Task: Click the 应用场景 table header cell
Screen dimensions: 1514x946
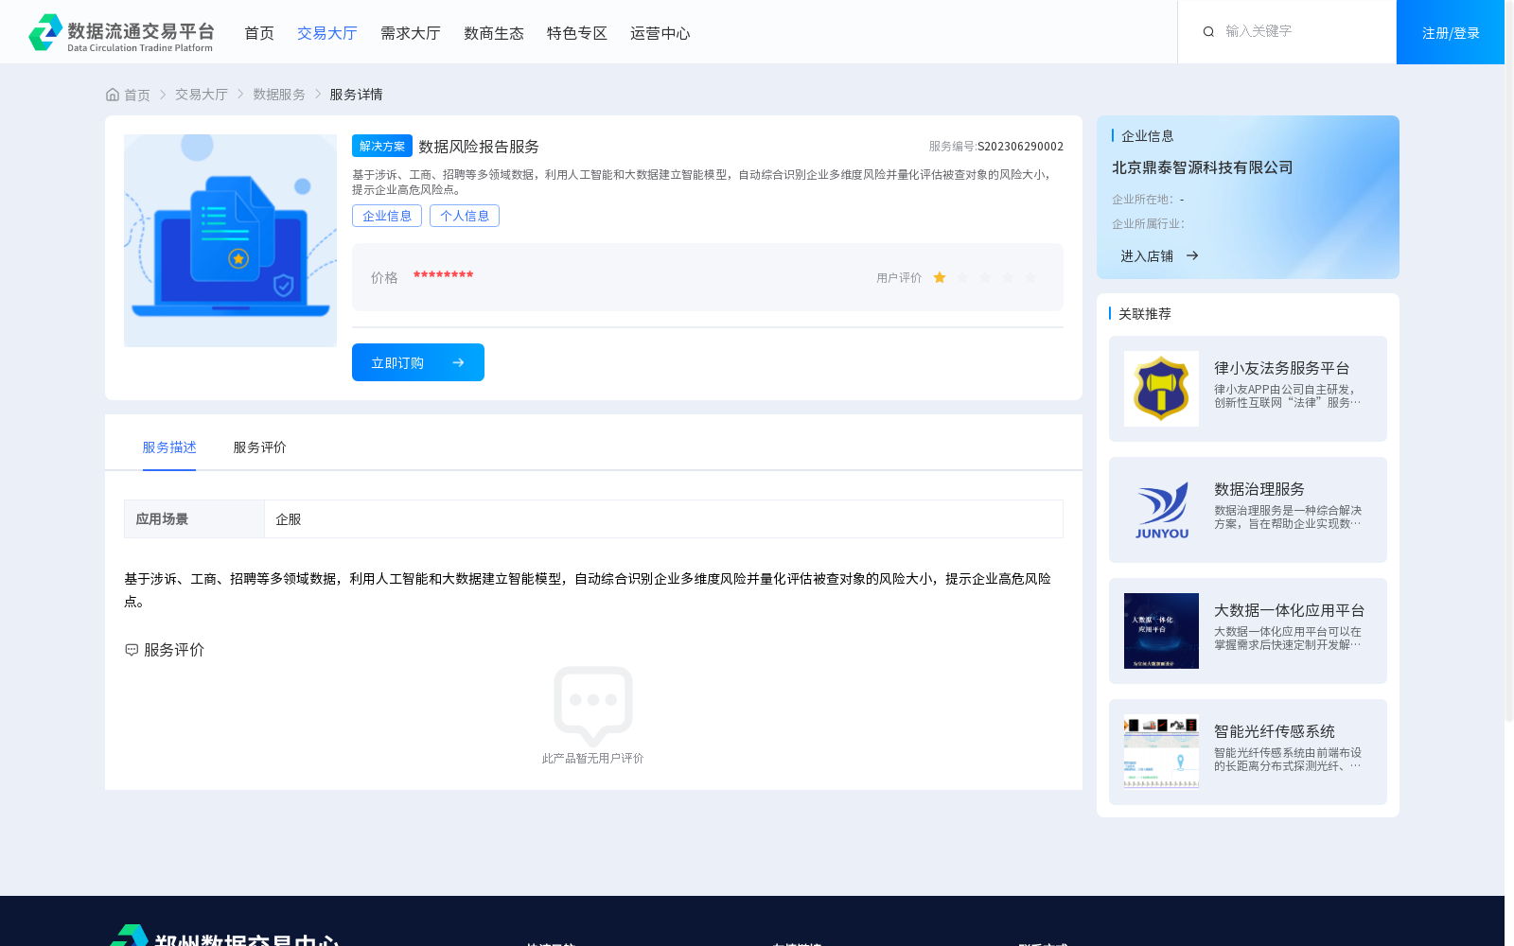Action: coord(194,519)
